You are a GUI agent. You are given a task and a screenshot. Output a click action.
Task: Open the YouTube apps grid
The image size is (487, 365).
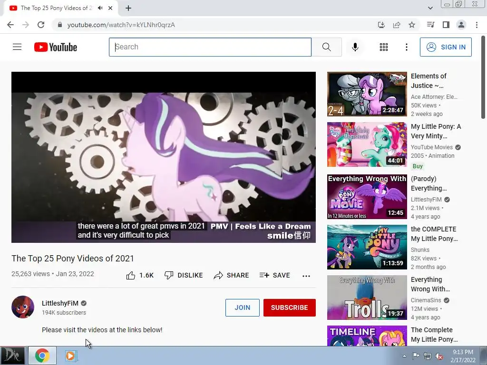[x=384, y=47]
